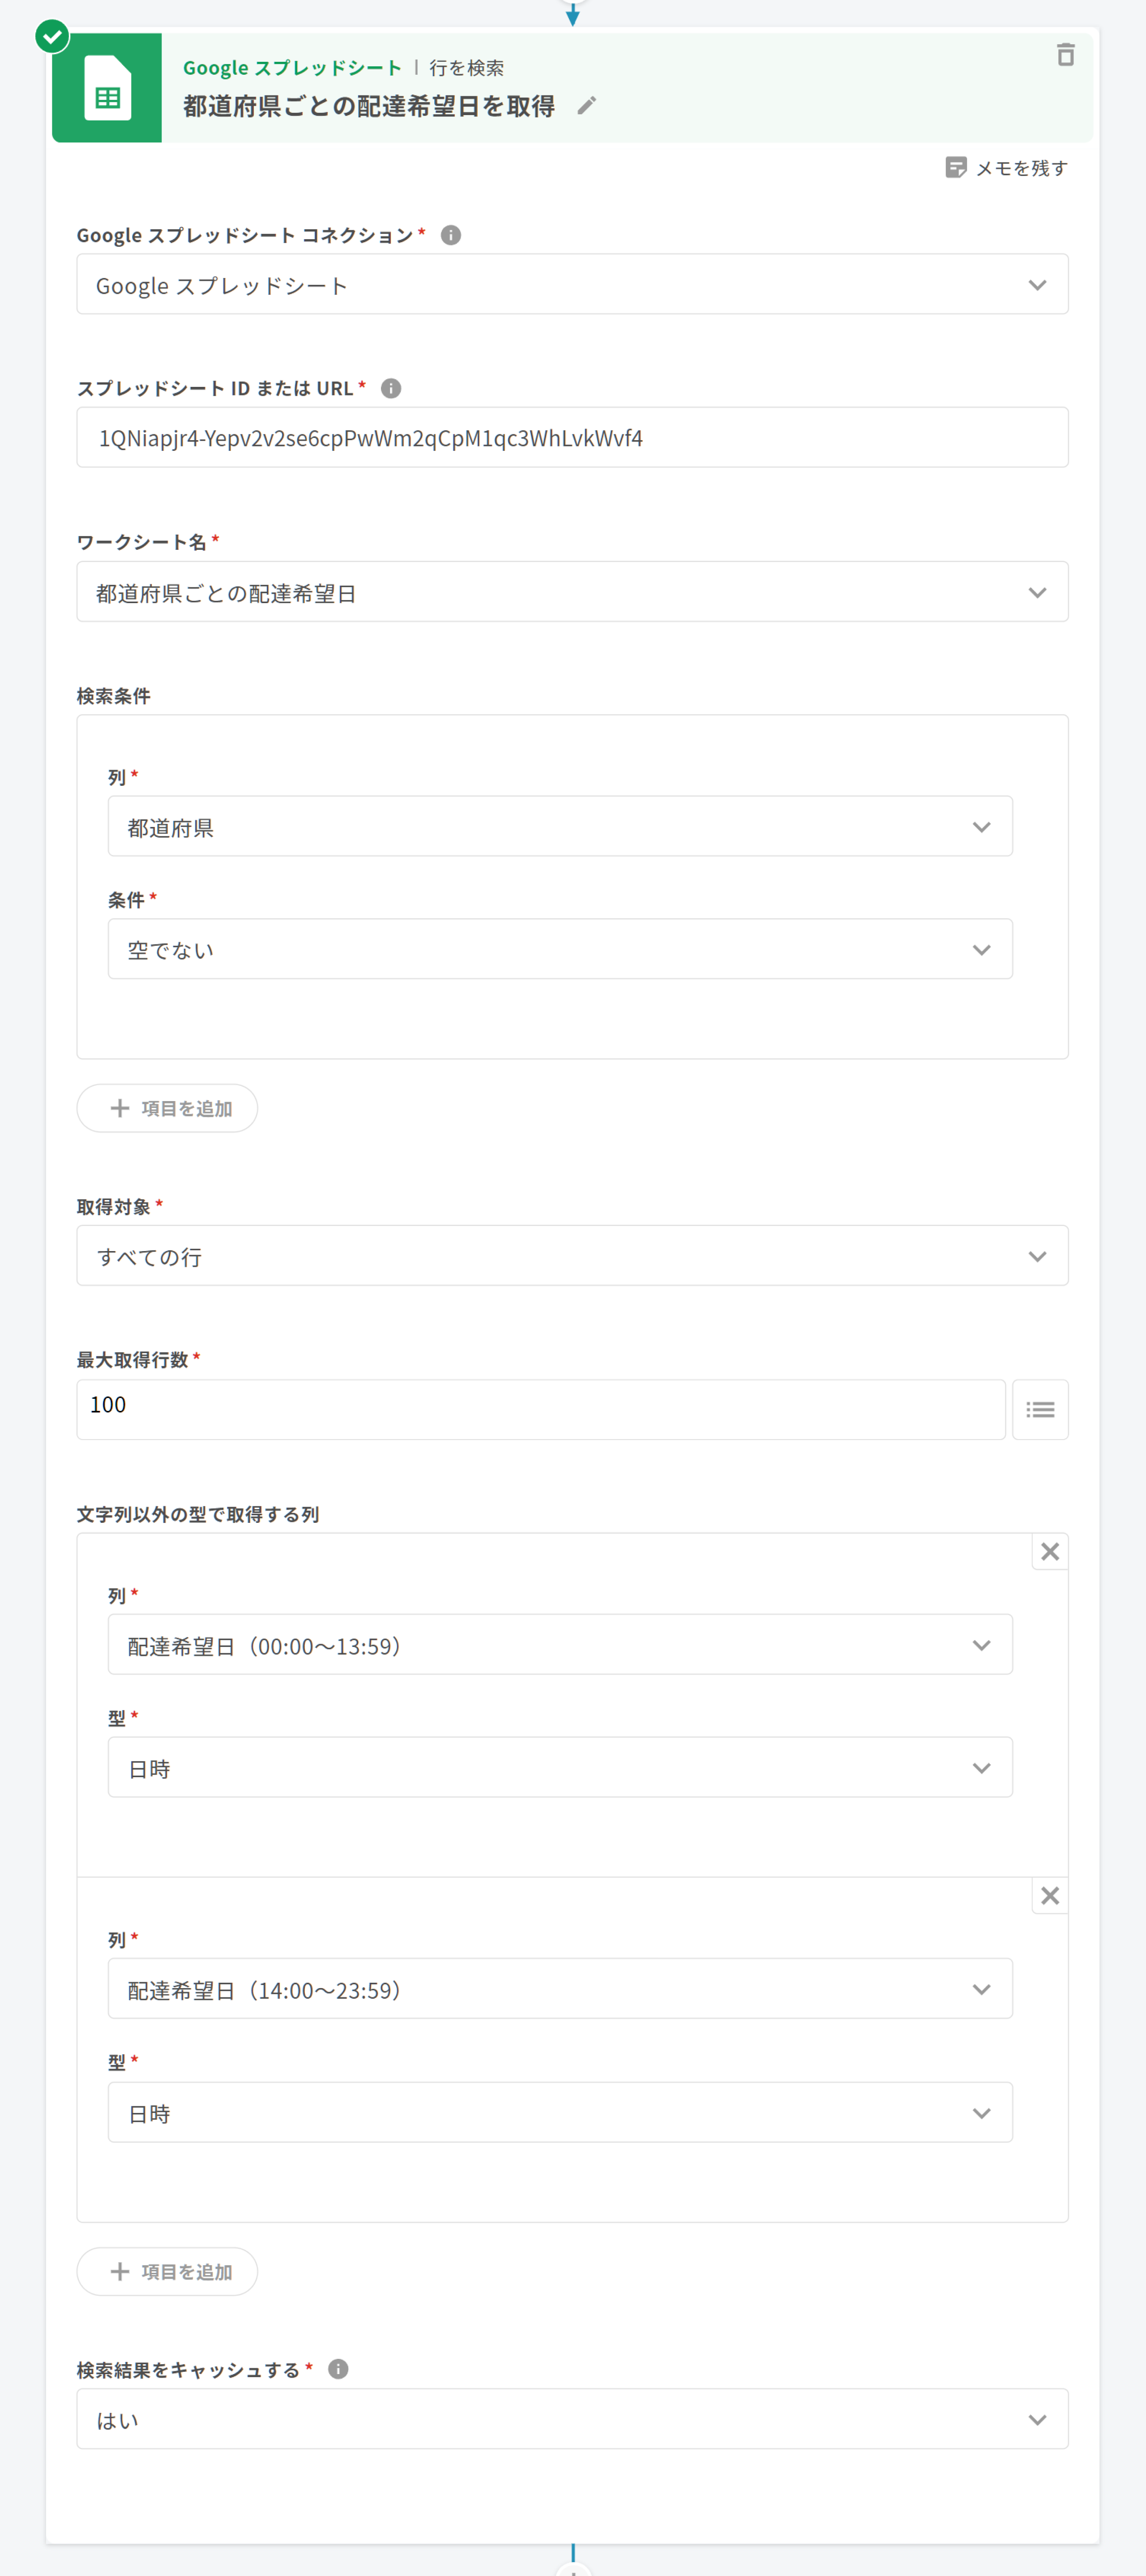Remove the 14:00〜23:59 column entry
The width and height of the screenshot is (1146, 2576).
point(1049,1895)
